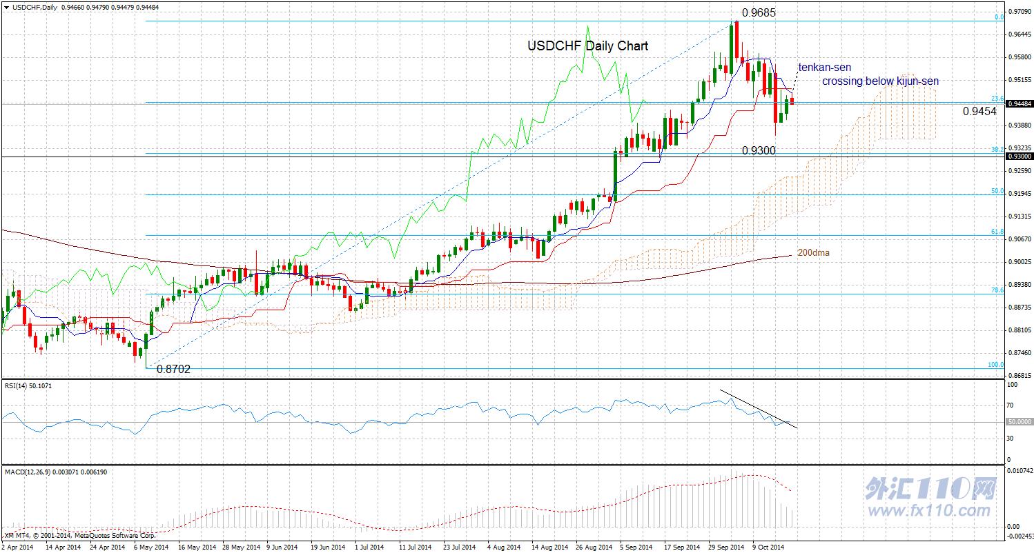
Task: Click the 200dma moving average label
Action: click(814, 253)
